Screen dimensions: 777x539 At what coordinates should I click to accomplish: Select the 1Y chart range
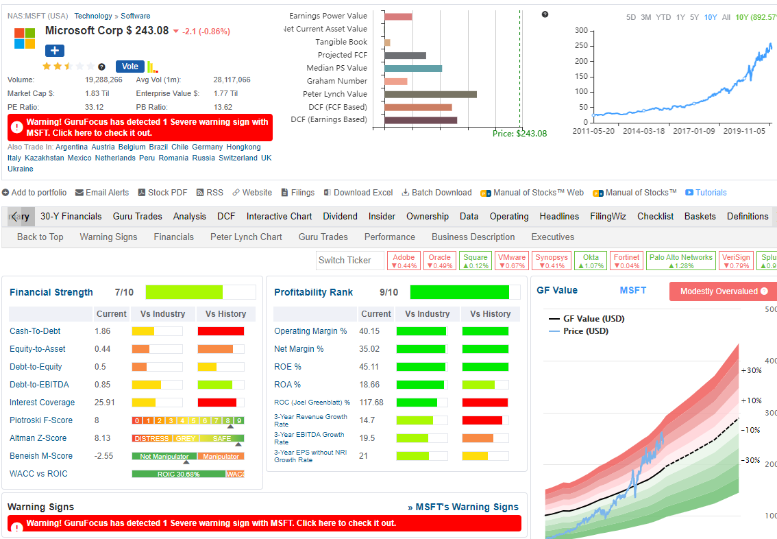click(x=680, y=17)
